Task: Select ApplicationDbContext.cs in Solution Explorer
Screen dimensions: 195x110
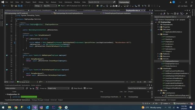Action: click(x=173, y=32)
